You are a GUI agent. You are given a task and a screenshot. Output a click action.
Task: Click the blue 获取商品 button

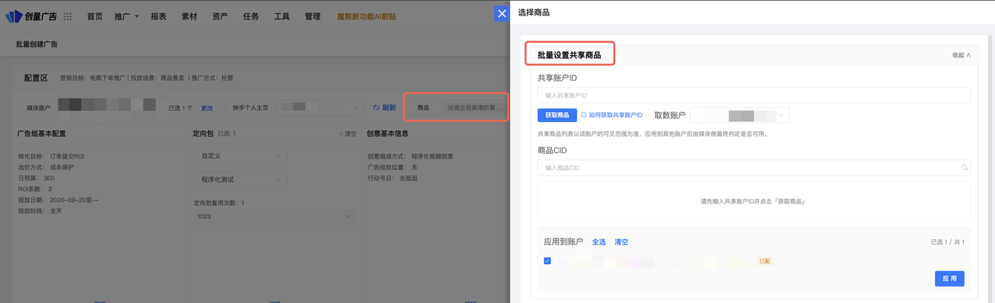tap(557, 115)
